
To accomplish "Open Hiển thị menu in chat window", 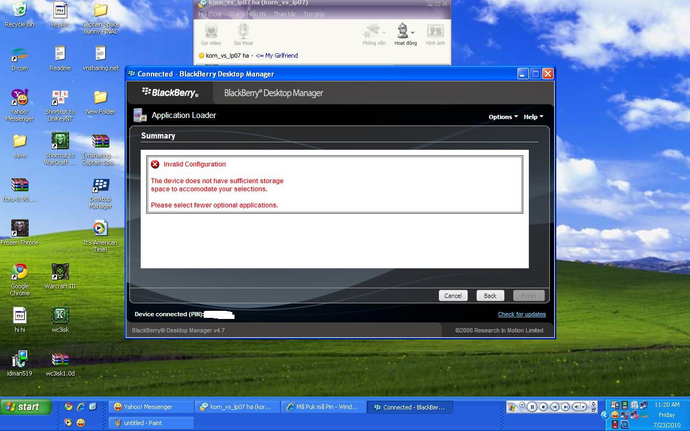I will [256, 14].
